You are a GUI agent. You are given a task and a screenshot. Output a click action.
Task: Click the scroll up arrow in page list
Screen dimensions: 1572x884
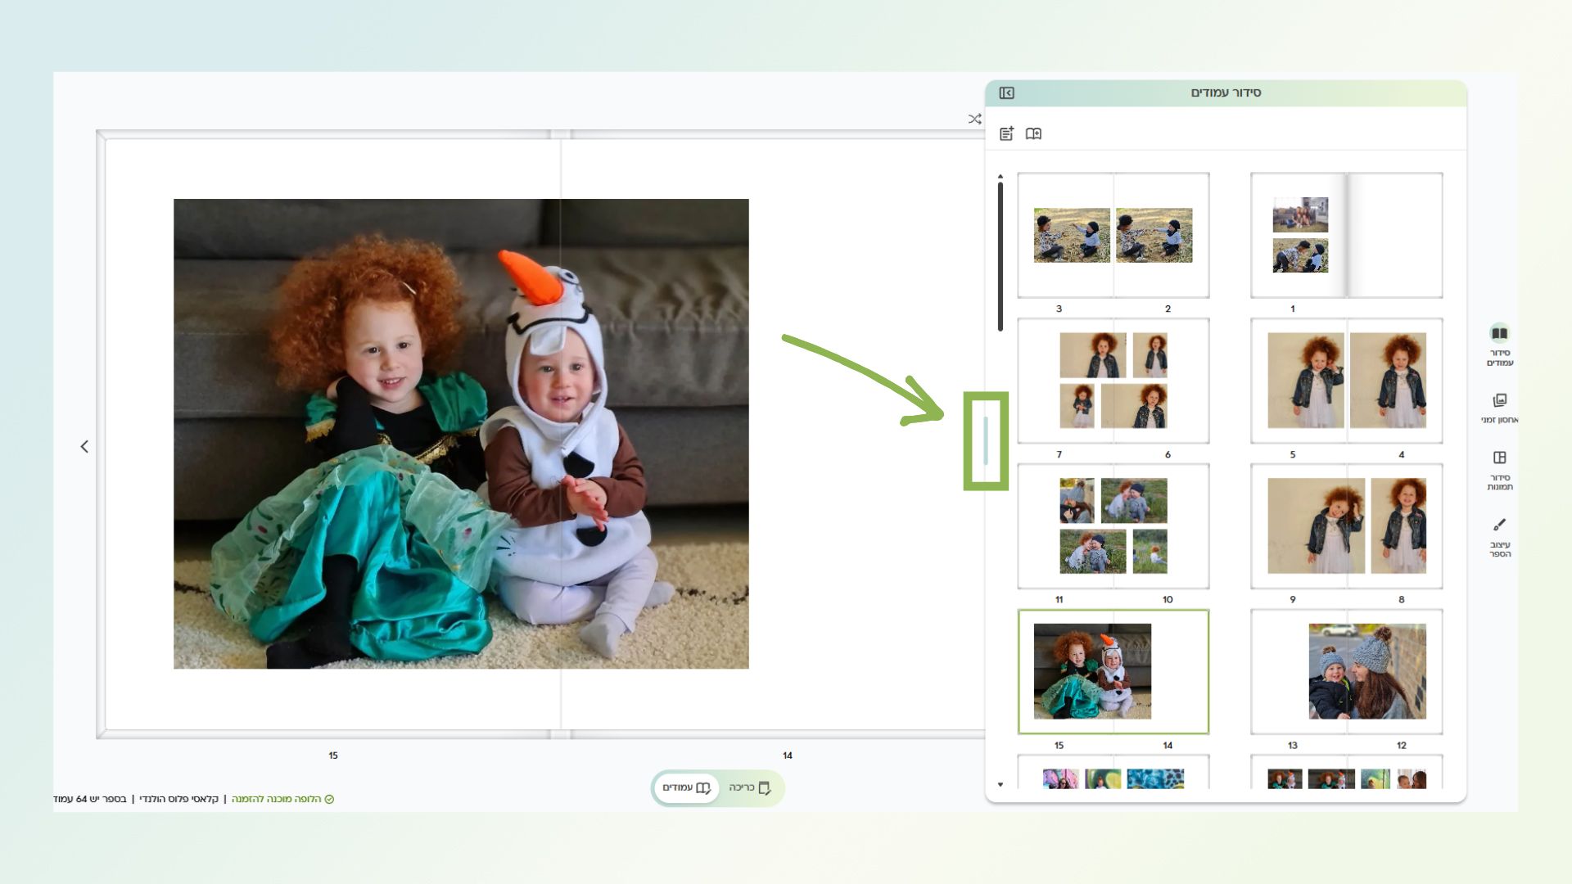[1000, 176]
